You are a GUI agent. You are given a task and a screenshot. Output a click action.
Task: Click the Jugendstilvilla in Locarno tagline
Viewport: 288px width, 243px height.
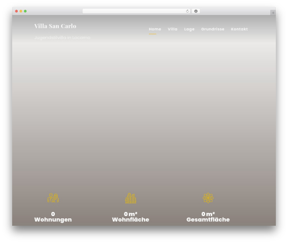click(62, 37)
